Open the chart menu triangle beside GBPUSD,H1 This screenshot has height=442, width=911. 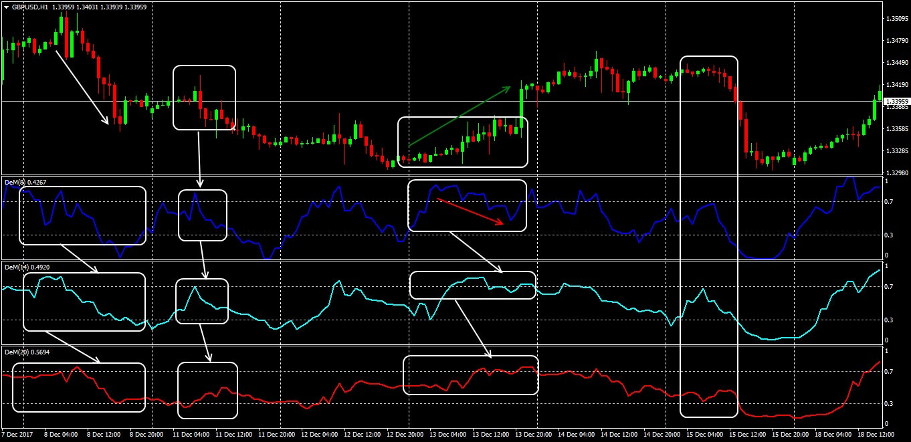point(5,7)
